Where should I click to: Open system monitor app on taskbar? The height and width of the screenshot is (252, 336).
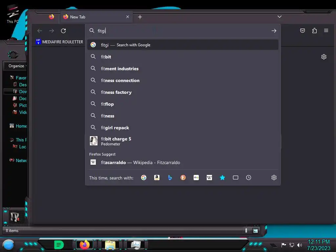[136, 245]
